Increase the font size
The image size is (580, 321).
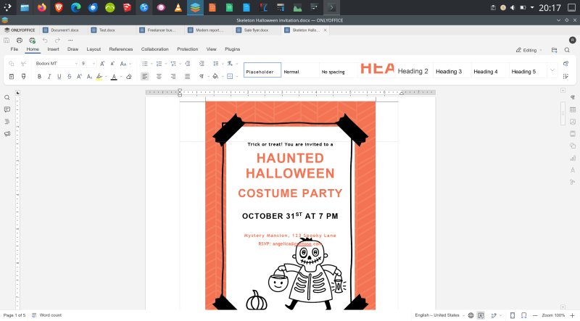click(101, 64)
